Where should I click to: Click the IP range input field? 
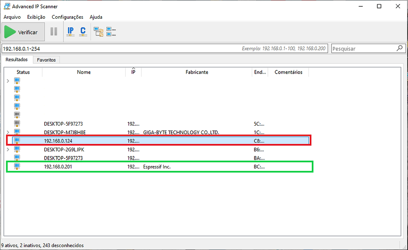165,49
